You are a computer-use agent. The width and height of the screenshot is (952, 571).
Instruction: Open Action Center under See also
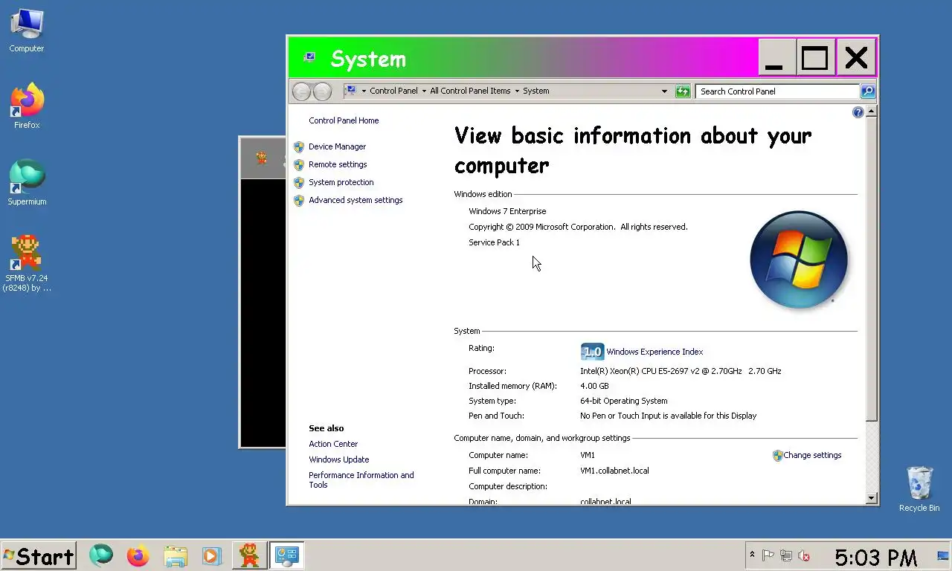(333, 444)
